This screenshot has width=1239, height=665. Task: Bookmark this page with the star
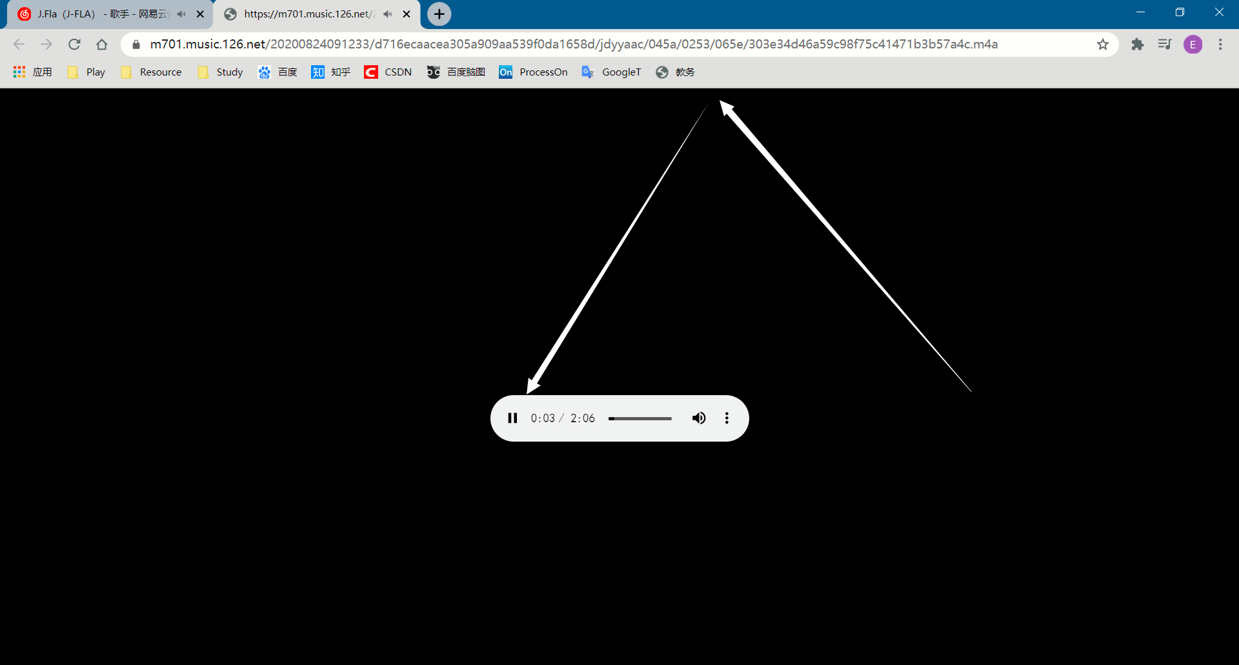pos(1102,44)
